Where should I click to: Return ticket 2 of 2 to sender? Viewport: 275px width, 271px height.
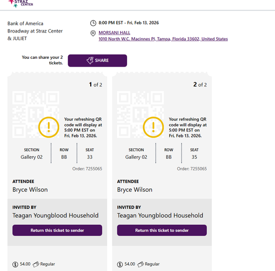tap(162, 230)
